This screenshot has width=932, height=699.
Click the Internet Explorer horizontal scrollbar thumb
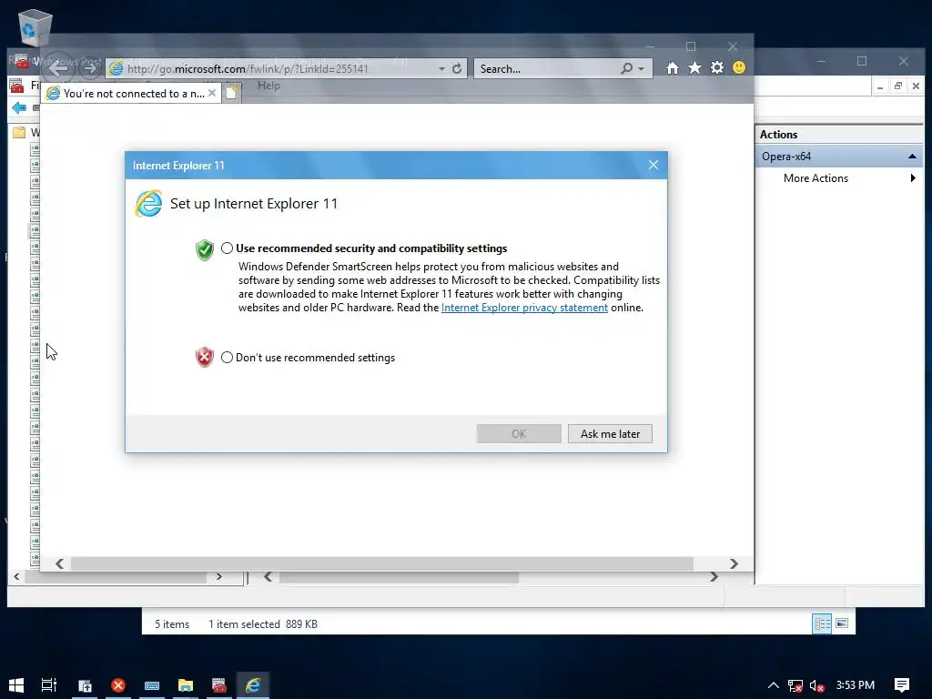(x=381, y=563)
